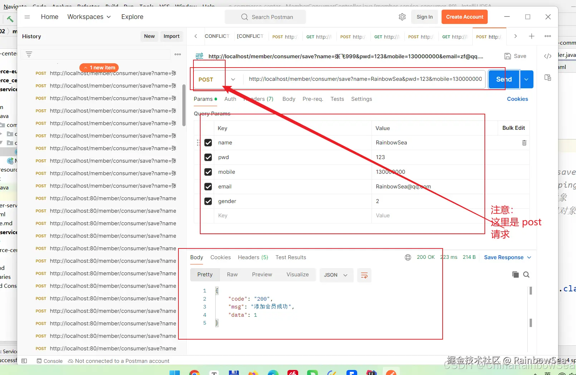
Task: Click the request URL input field
Action: (364, 79)
